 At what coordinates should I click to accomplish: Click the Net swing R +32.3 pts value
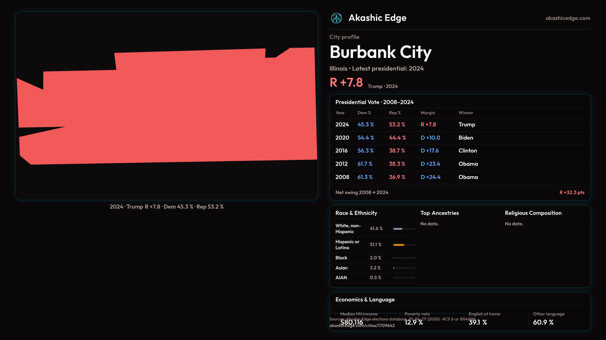[572, 193]
